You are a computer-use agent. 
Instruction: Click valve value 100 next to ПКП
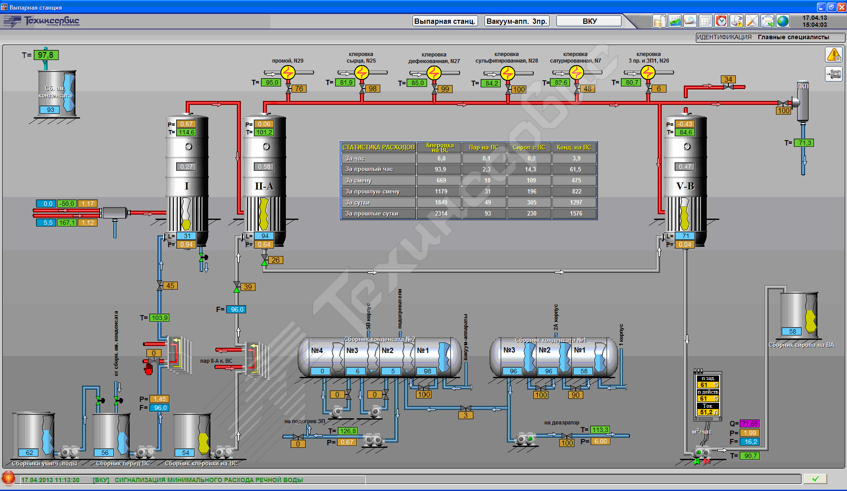783,111
